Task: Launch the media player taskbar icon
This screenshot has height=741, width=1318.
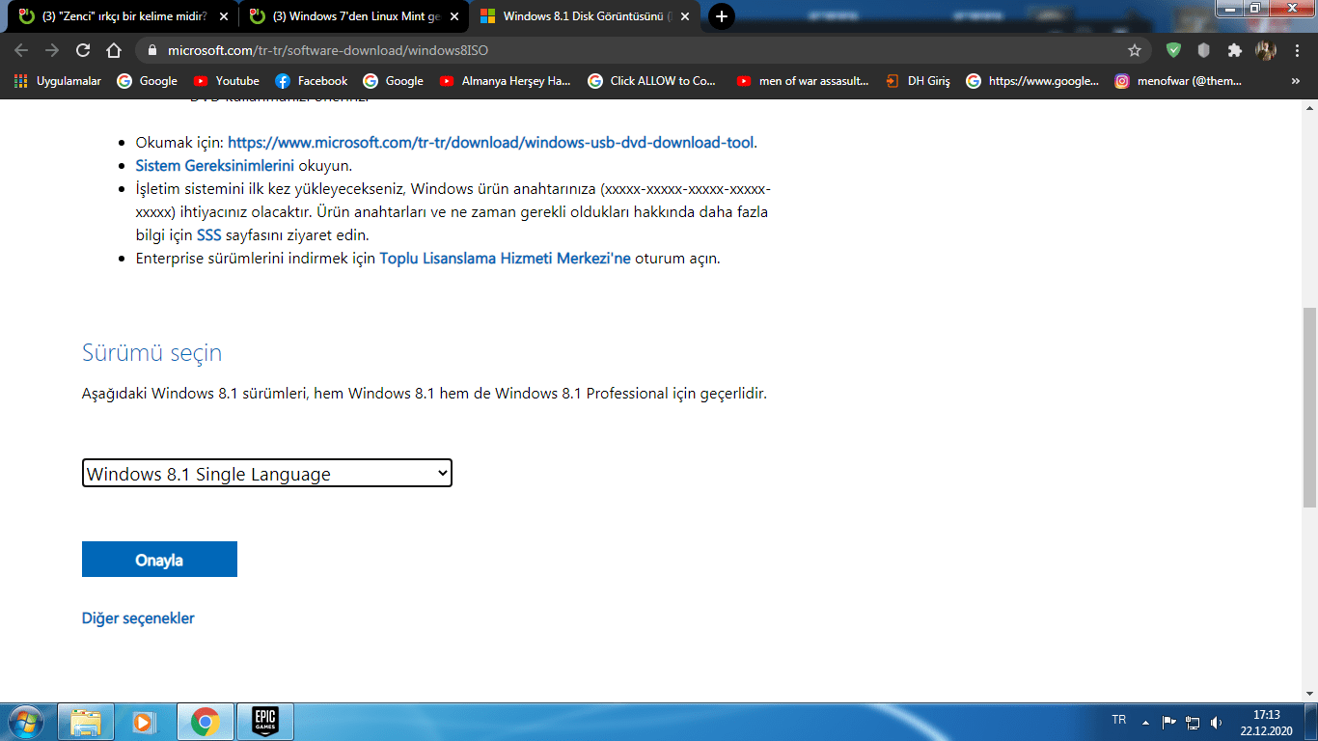Action: pos(144,722)
